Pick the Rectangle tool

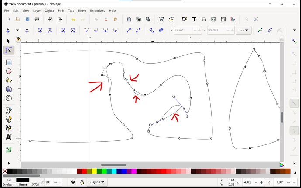click(9, 62)
